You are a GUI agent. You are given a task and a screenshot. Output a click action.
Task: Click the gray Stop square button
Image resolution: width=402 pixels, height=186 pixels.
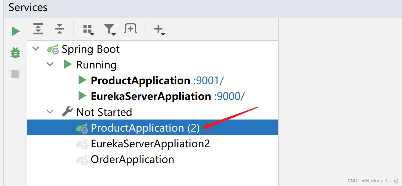pos(15,74)
